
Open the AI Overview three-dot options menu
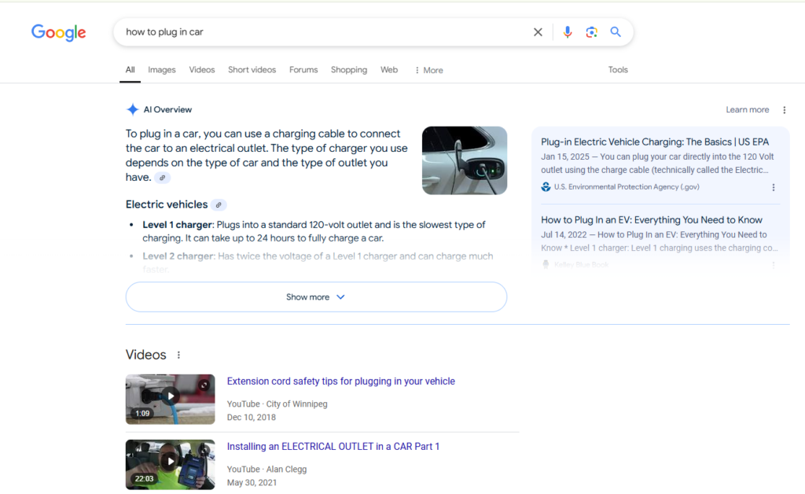[x=784, y=110]
